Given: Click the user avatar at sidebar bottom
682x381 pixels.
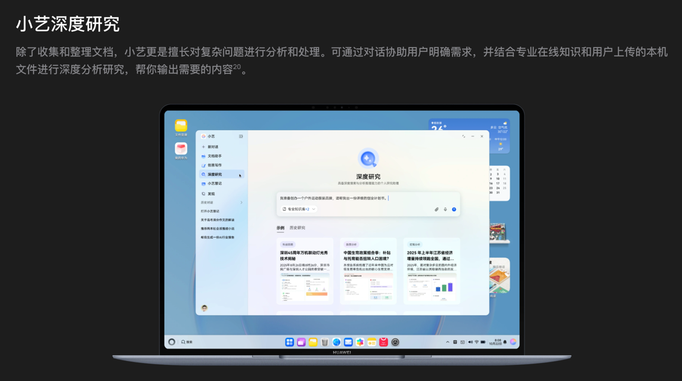Looking at the screenshot, I should tap(204, 308).
